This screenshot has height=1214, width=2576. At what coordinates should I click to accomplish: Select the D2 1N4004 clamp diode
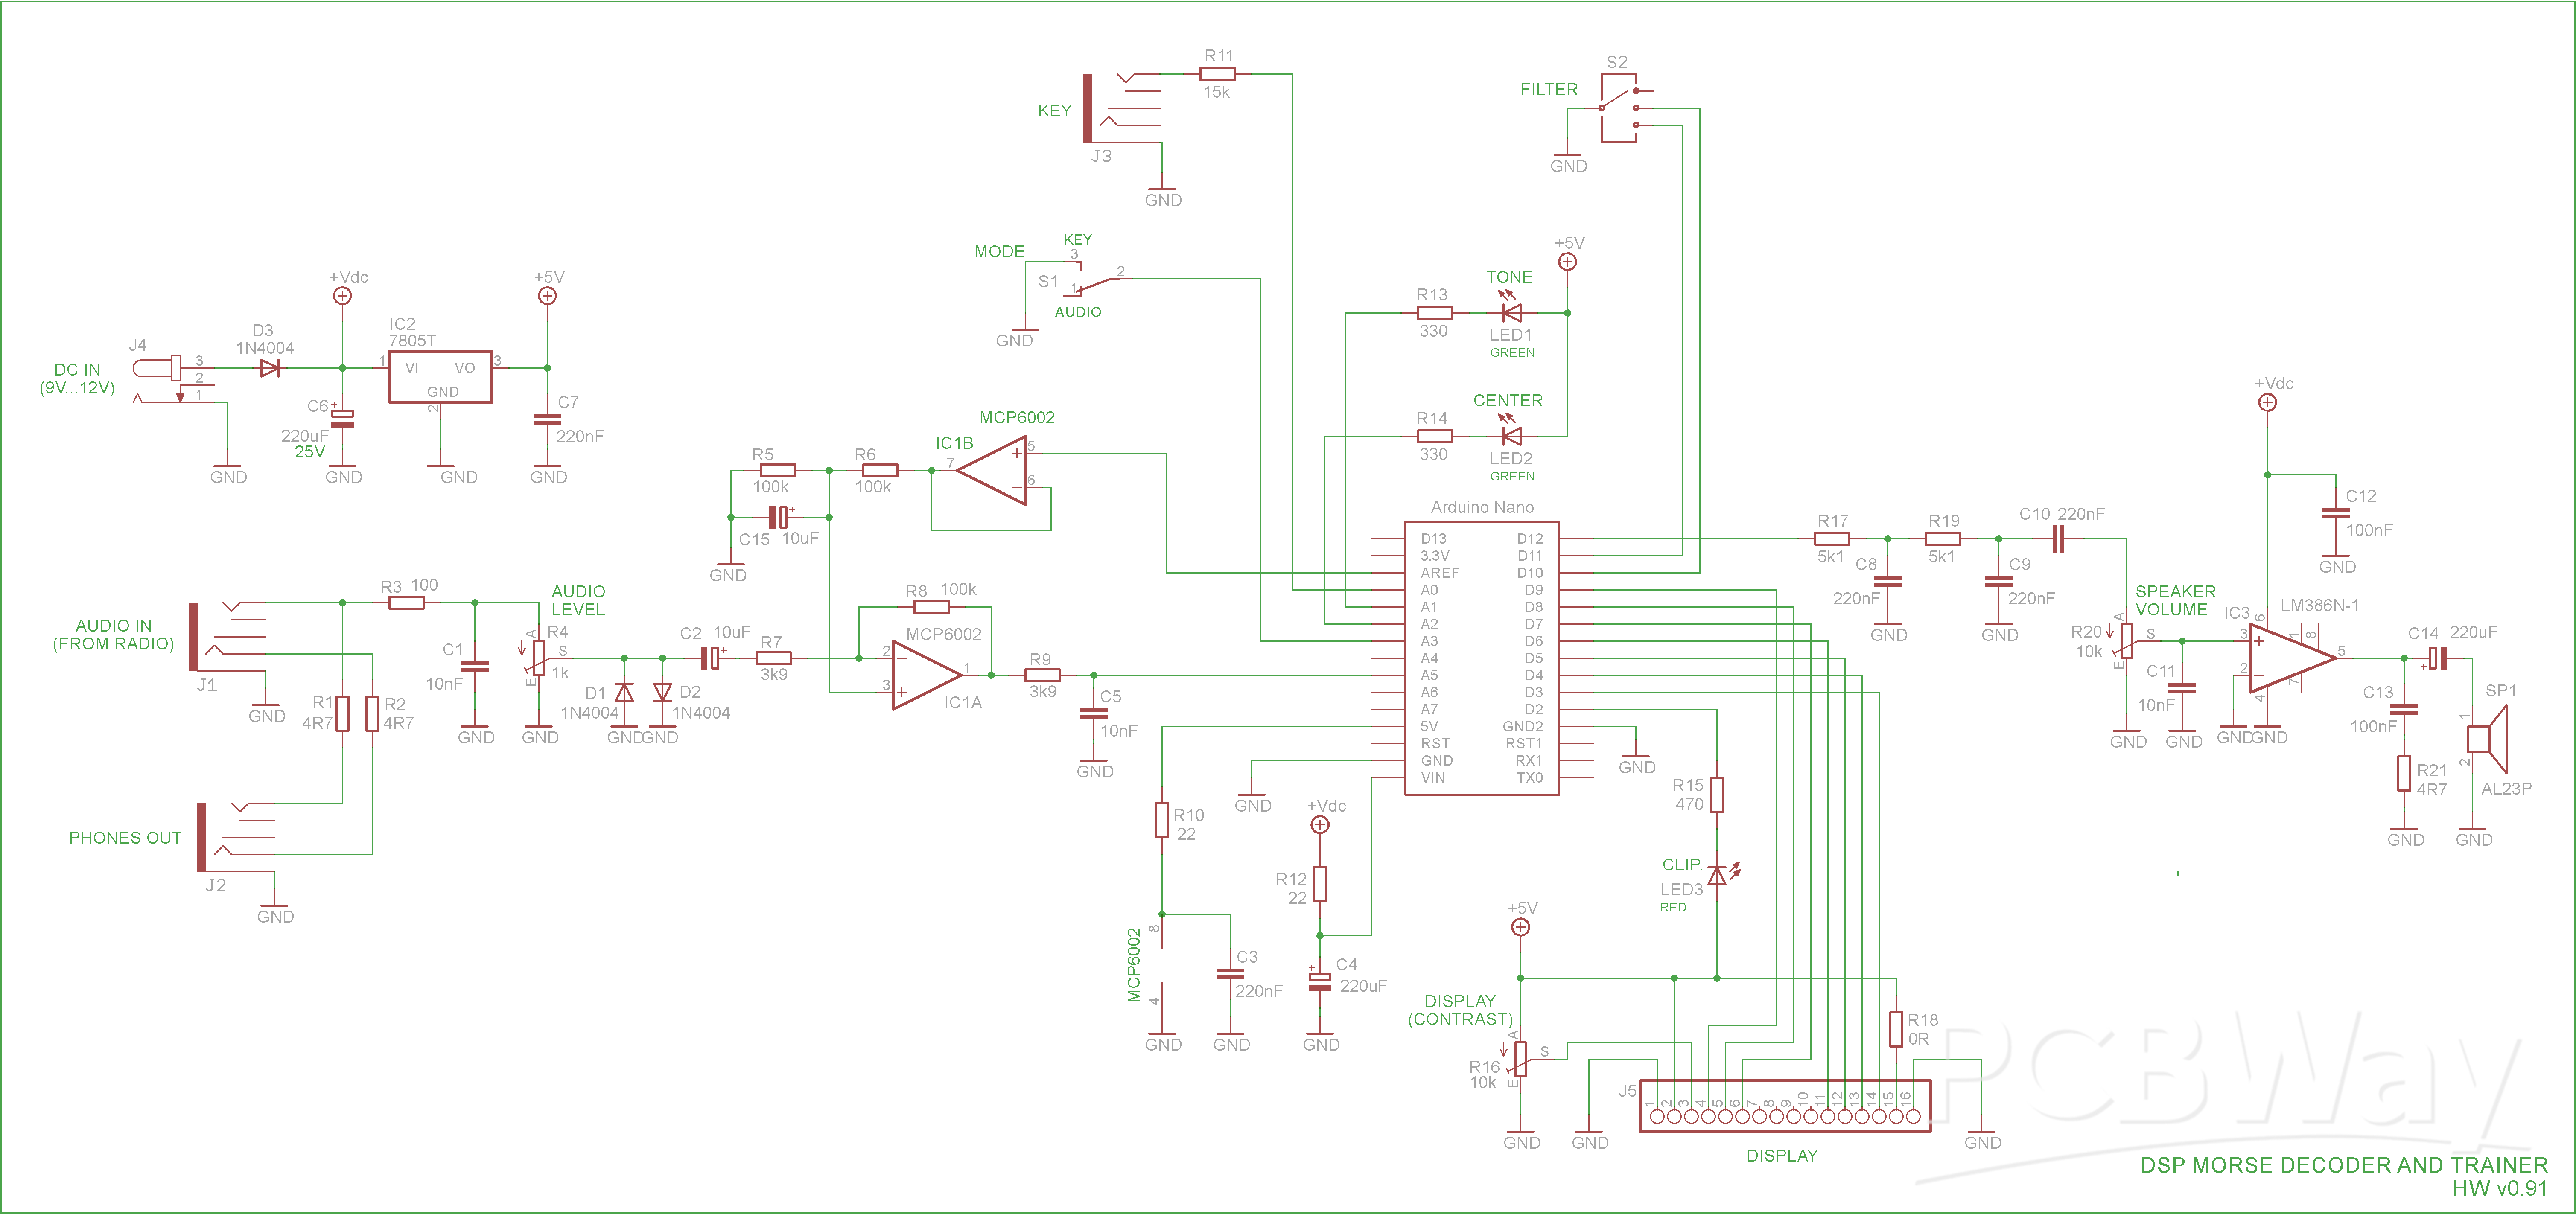(662, 692)
